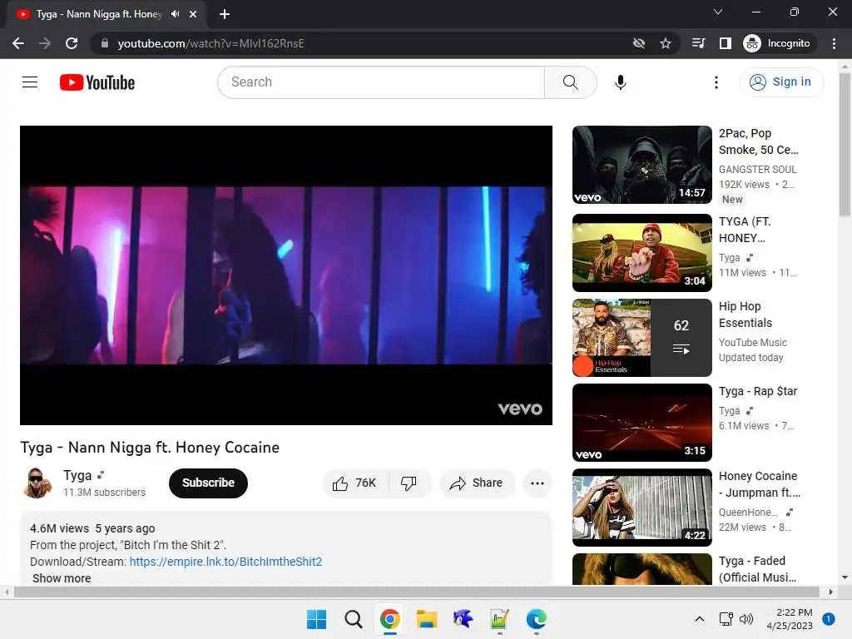This screenshot has width=852, height=639.
Task: Click the YouTube Music playlist owner text
Action: pyautogui.click(x=752, y=342)
